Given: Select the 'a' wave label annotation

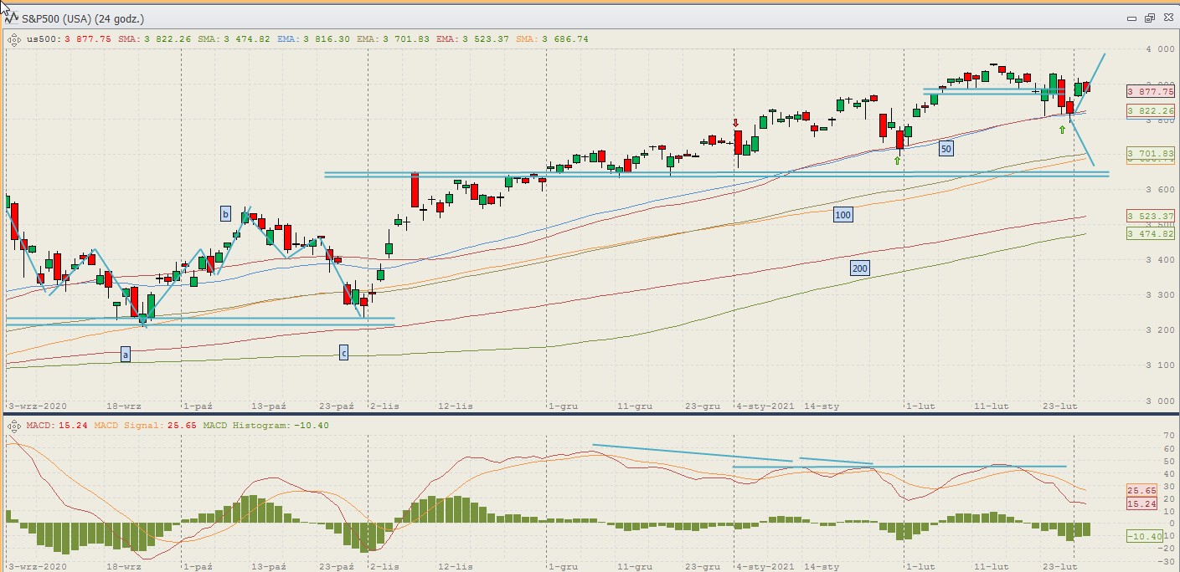Looking at the screenshot, I should pyautogui.click(x=126, y=355).
